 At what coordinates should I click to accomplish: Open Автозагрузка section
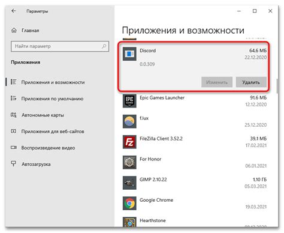point(36,165)
